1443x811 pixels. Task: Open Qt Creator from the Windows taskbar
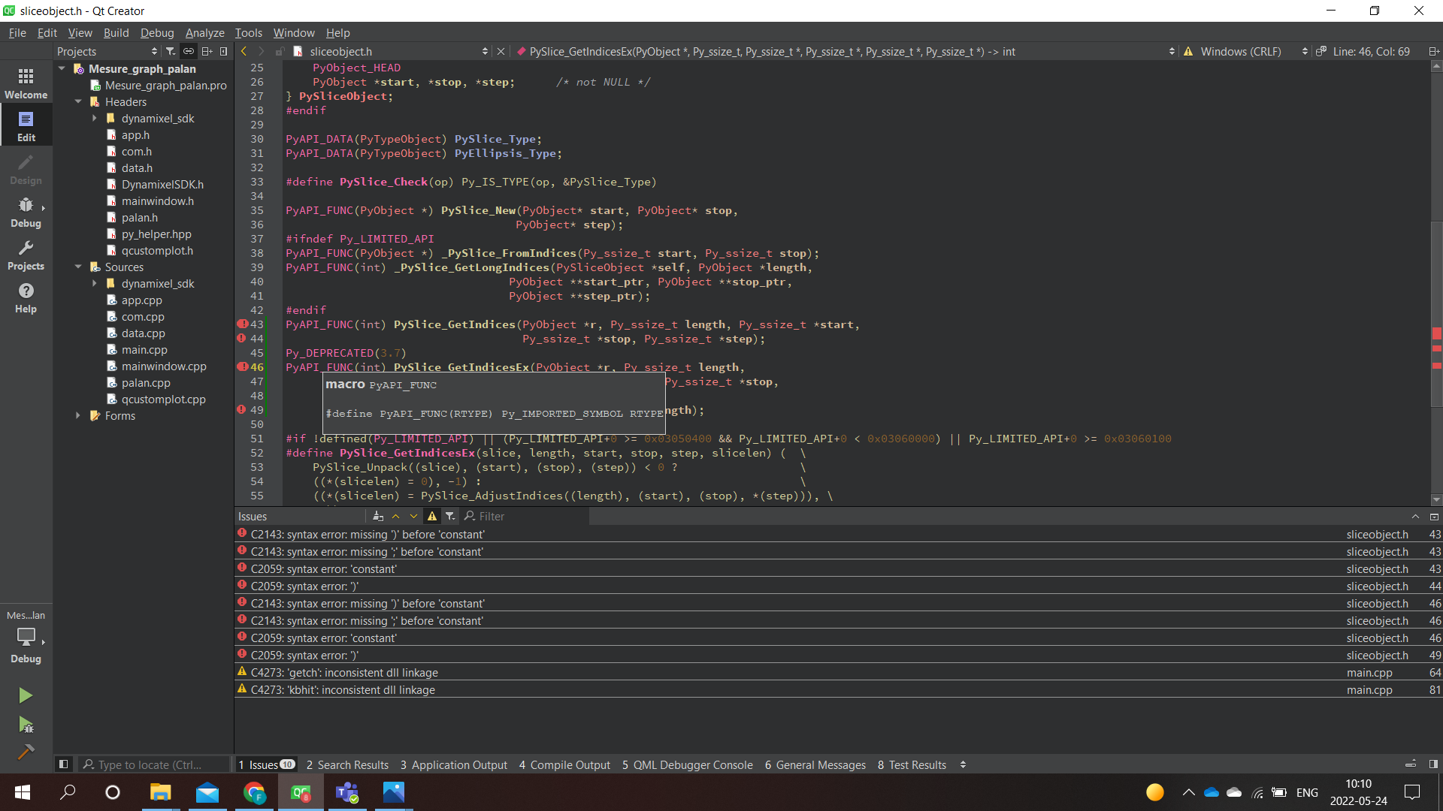pyautogui.click(x=301, y=792)
